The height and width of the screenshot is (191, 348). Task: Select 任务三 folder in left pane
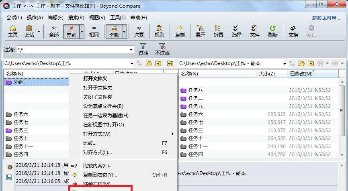tap(17, 130)
